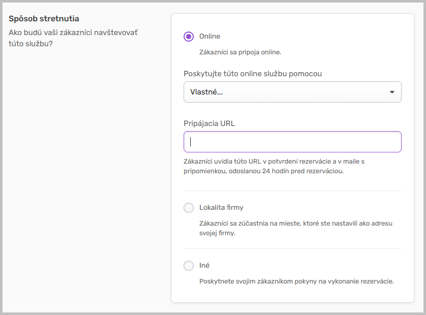
Task: Click the Zákazníci sa pripoja online description
Action: (240, 52)
